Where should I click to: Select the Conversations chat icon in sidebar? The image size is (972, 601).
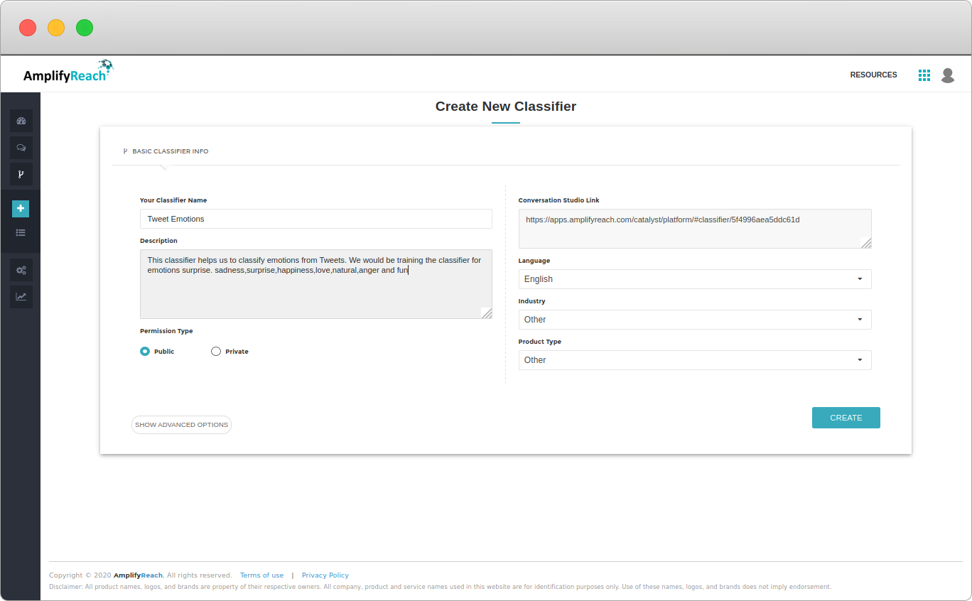(x=21, y=148)
